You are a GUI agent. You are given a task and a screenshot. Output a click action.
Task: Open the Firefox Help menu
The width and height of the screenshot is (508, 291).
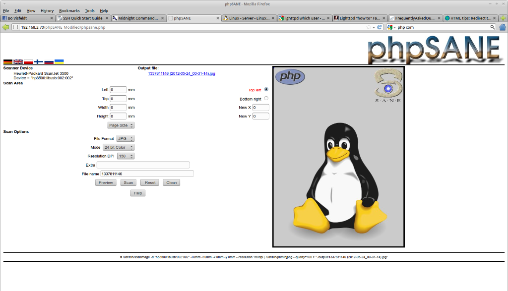[104, 11]
